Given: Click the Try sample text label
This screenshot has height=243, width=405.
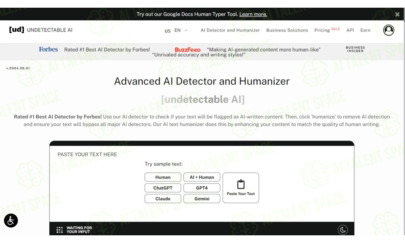Looking at the screenshot, I should (164, 164).
